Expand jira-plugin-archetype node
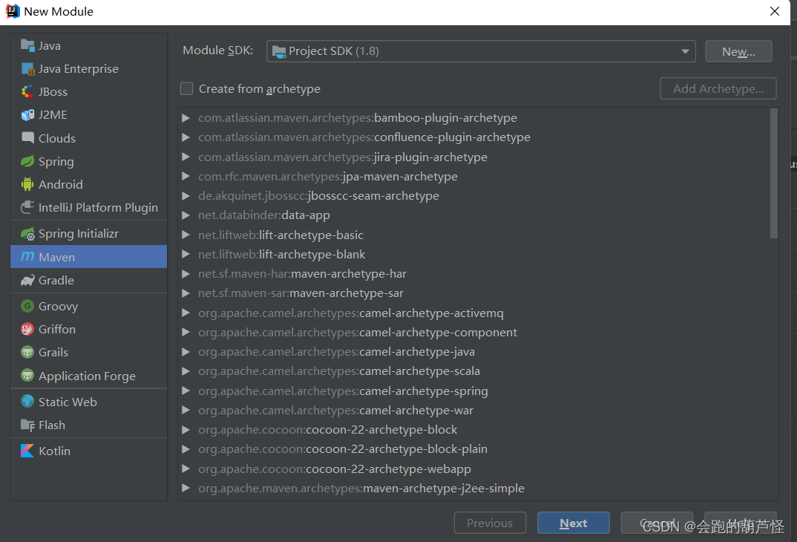 tap(186, 157)
